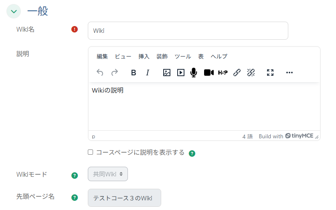Open the ツール menu
The height and width of the screenshot is (210, 336).
pyautogui.click(x=183, y=57)
